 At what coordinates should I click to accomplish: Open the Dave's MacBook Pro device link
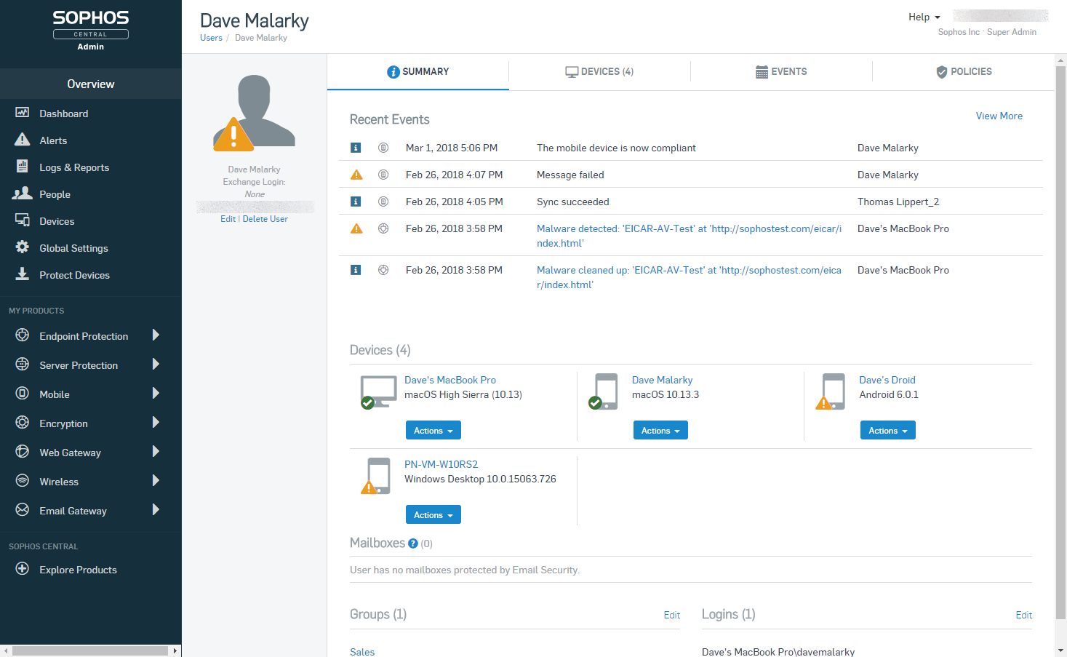click(x=450, y=380)
